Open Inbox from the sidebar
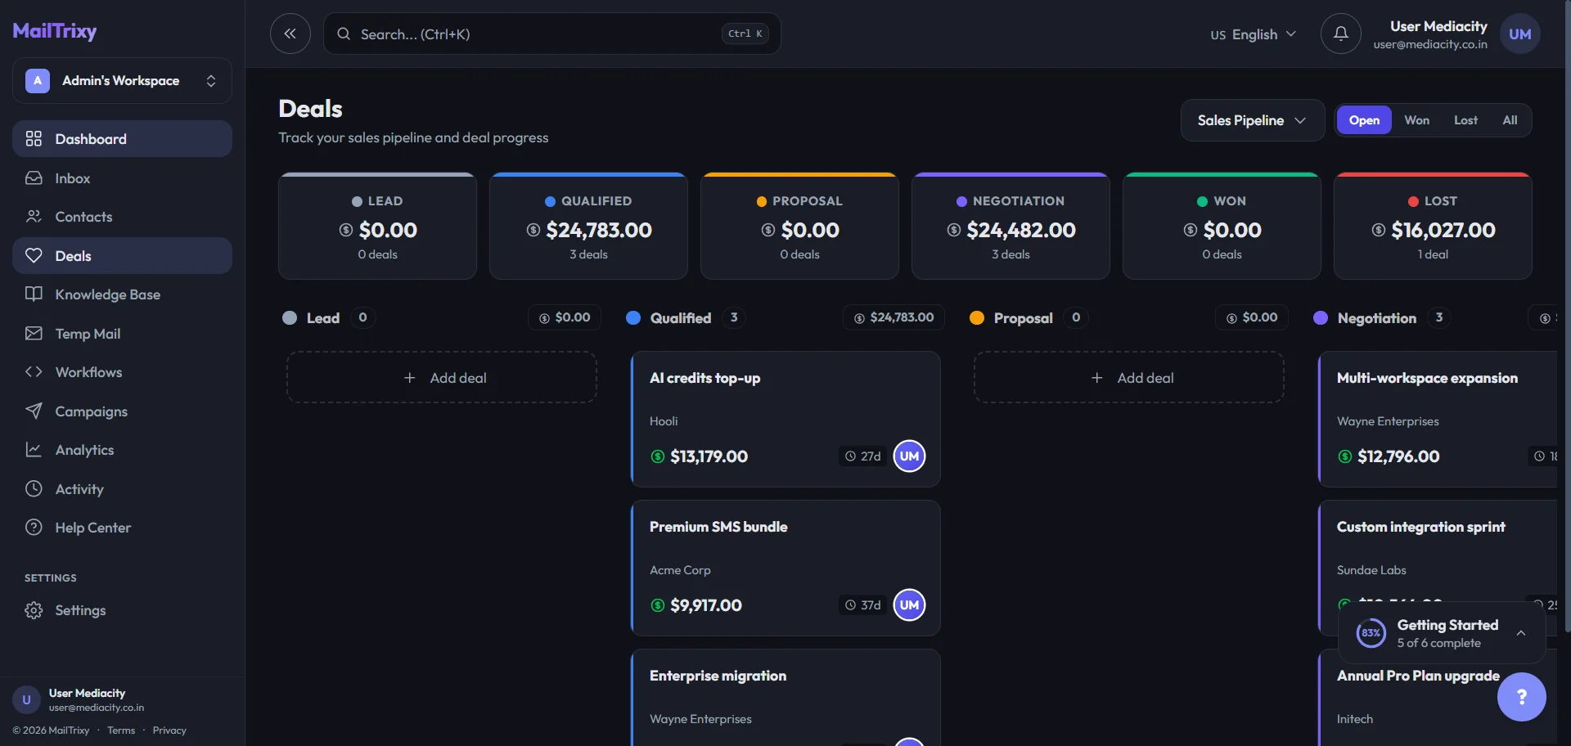The height and width of the screenshot is (746, 1571). (x=122, y=178)
